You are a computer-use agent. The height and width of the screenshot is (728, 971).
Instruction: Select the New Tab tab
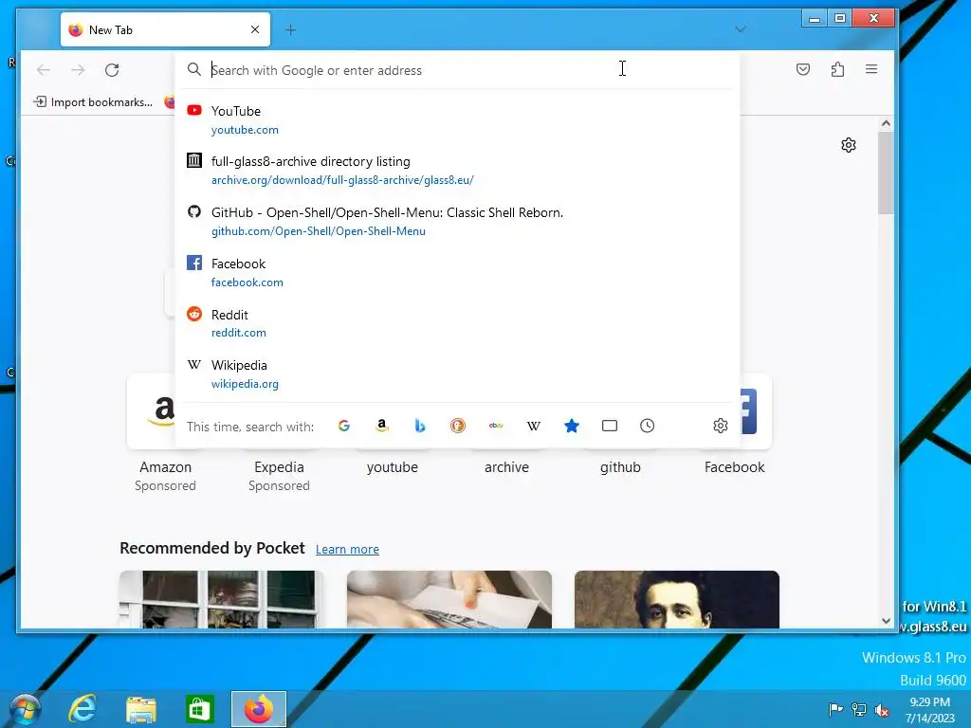point(165,29)
